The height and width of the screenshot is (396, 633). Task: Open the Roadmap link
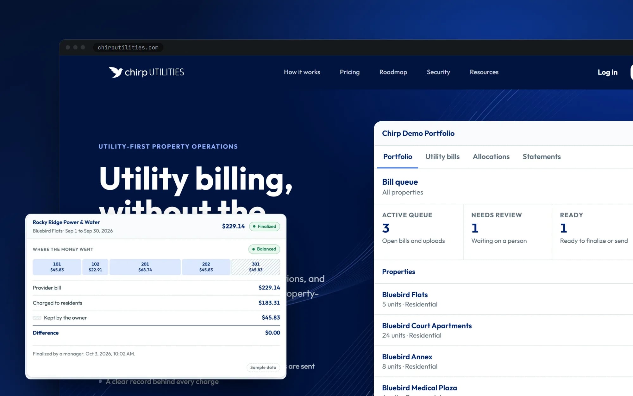[x=393, y=72]
